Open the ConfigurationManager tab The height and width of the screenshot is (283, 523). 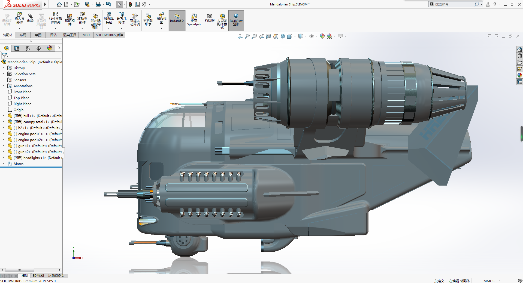tap(28, 48)
